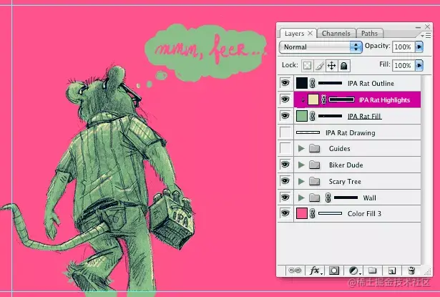The image size is (440, 297).
Task: Expand the Wall group
Action: pos(301,198)
